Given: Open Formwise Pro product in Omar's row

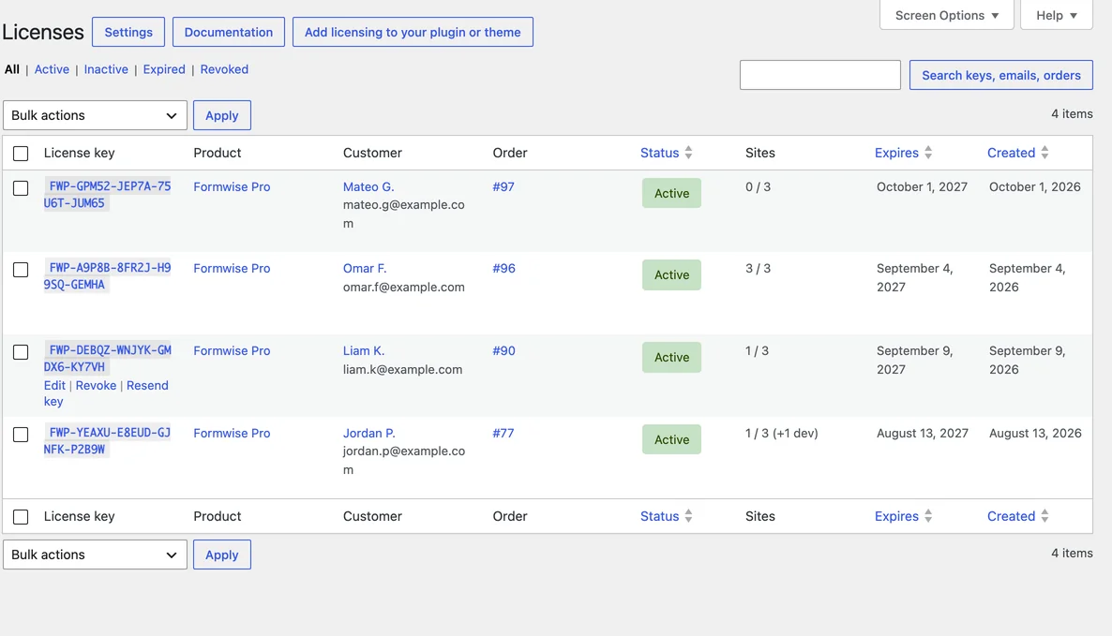Looking at the screenshot, I should 232,269.
